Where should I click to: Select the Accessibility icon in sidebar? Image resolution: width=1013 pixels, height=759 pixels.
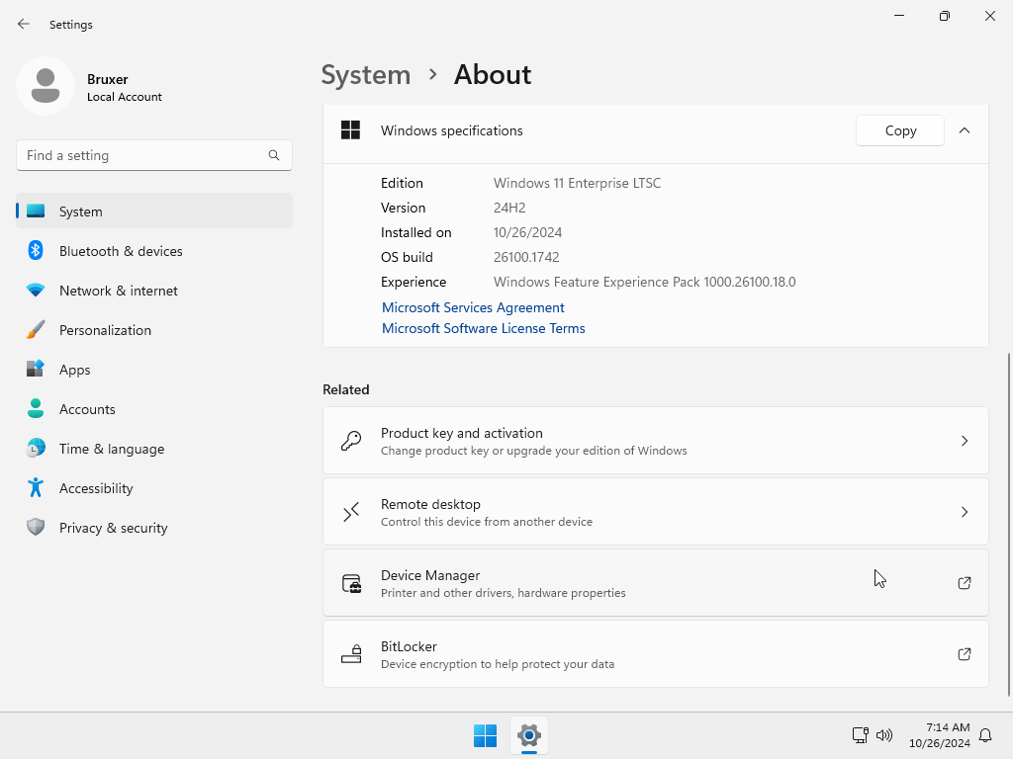click(x=36, y=488)
